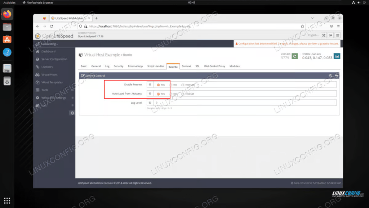369x208 pixels.
Task: Expand the WebAdmin Settings sidebar menu
Action: point(53,98)
